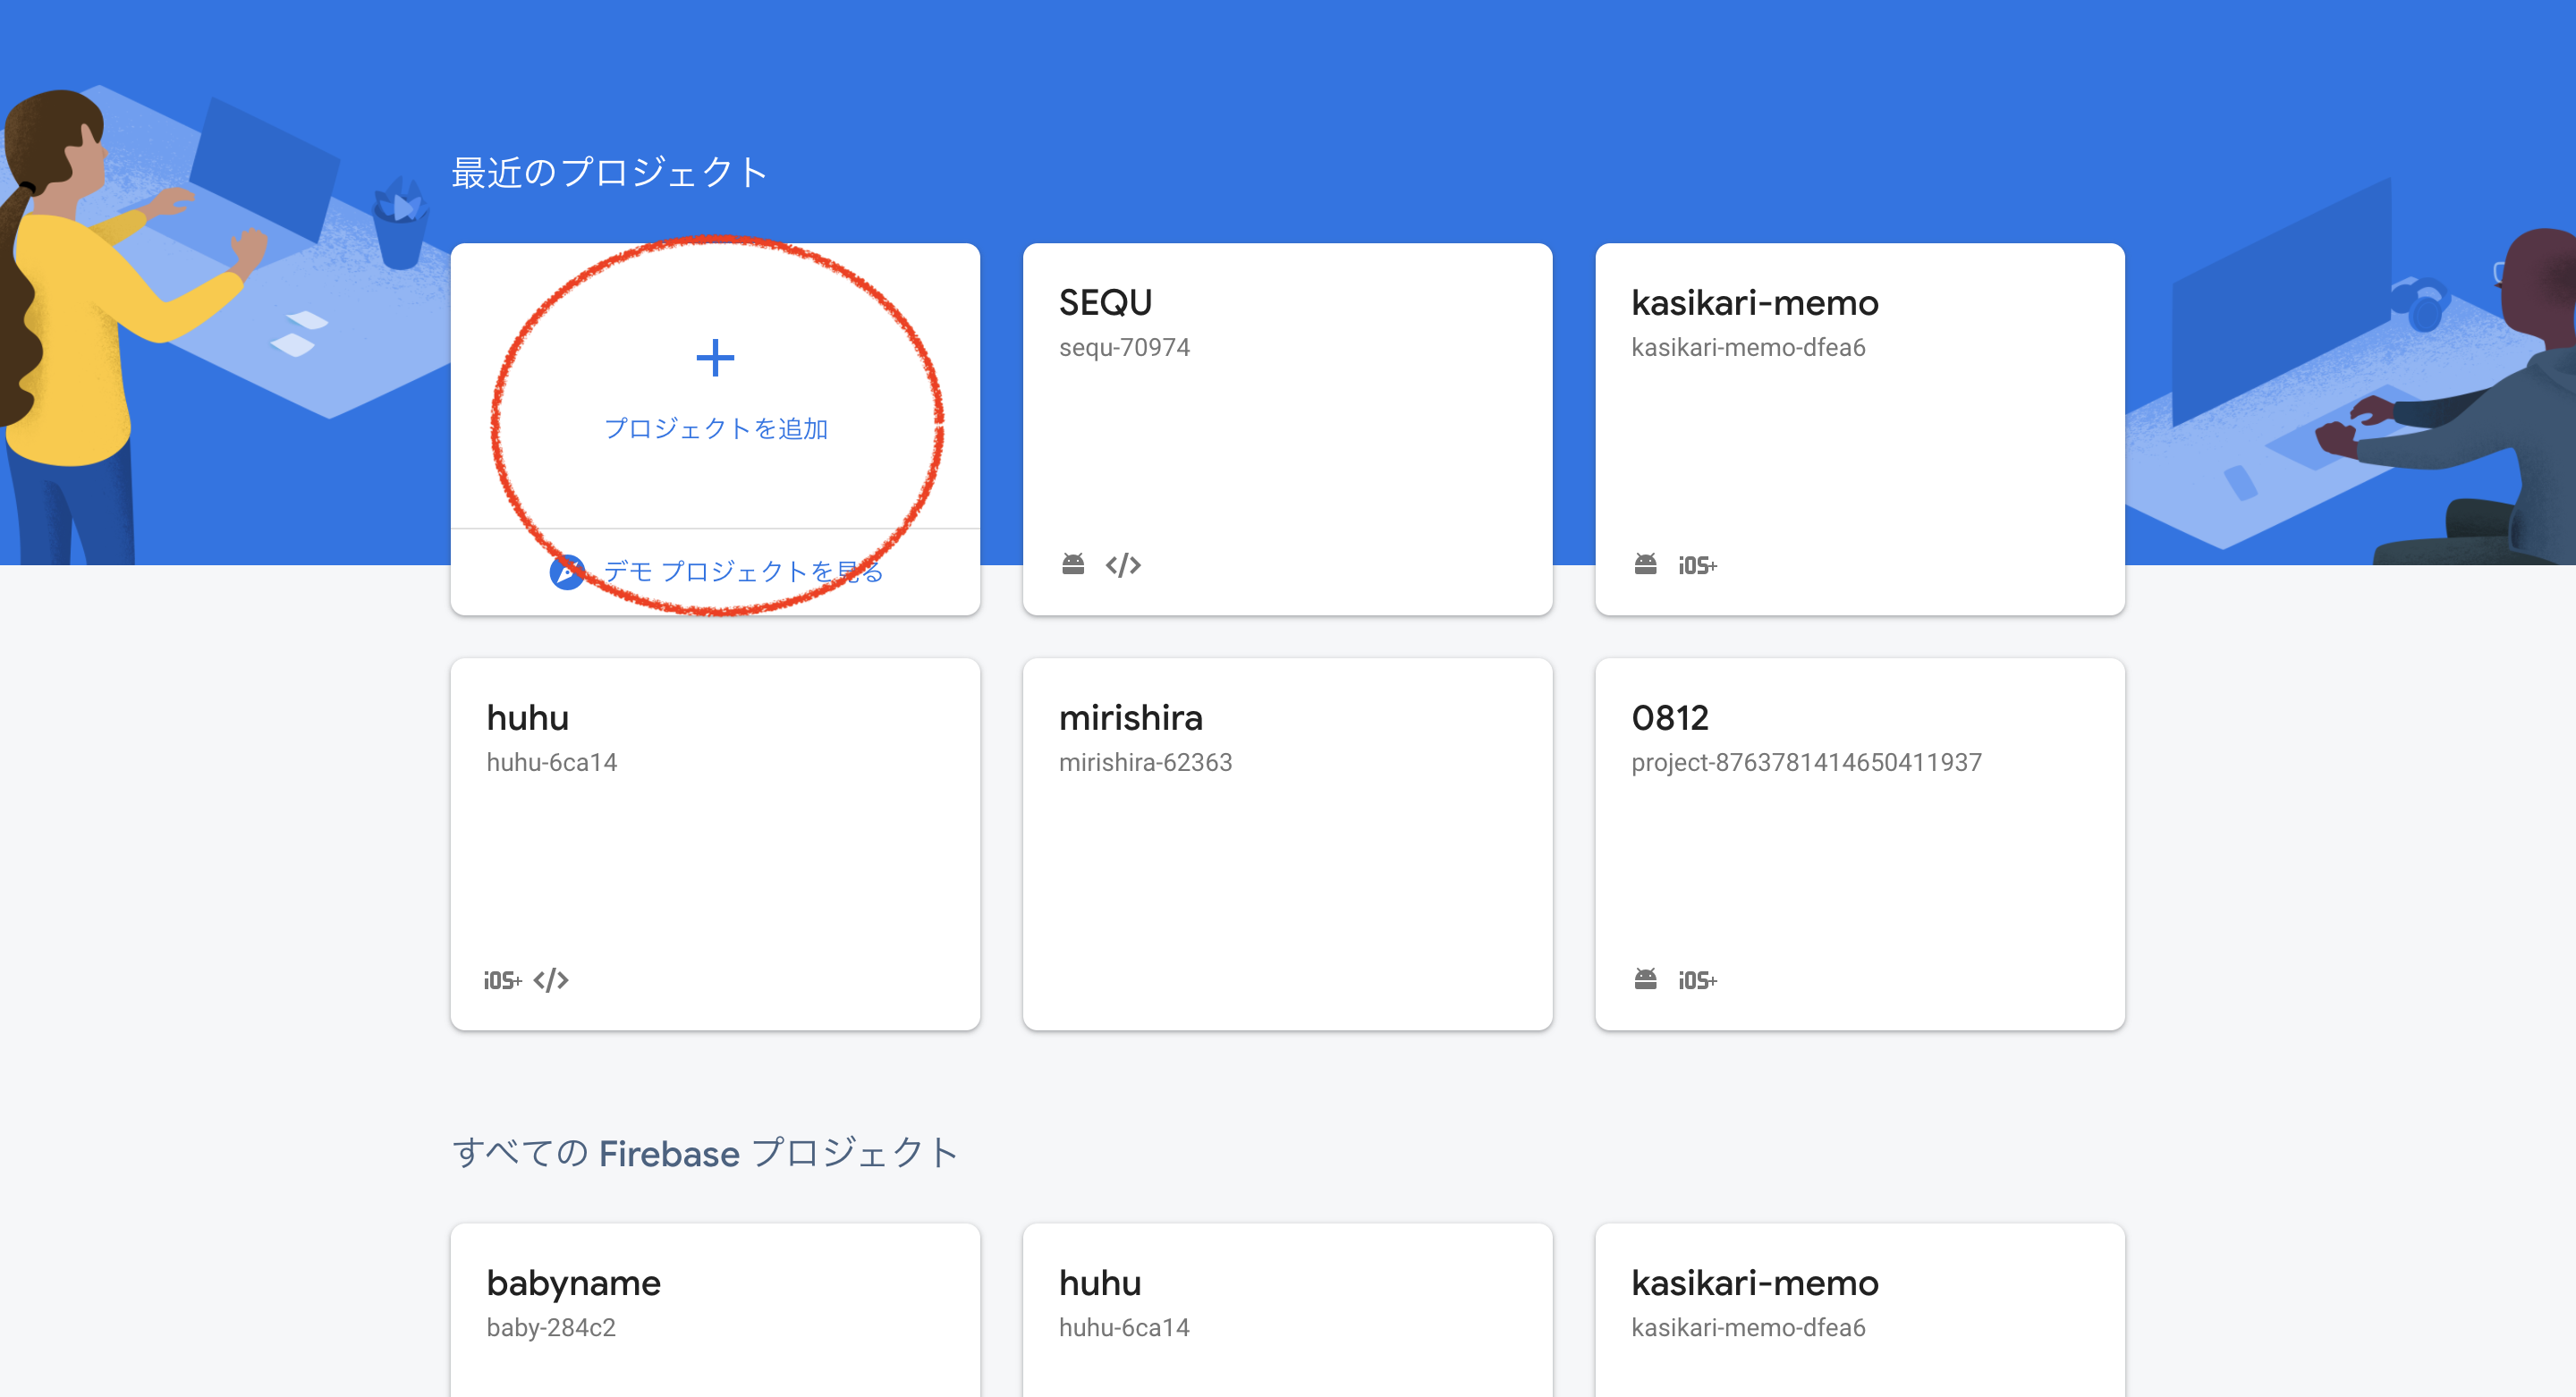Click the Android icon on SEQU card
The image size is (2576, 1397).
pyautogui.click(x=1072, y=564)
